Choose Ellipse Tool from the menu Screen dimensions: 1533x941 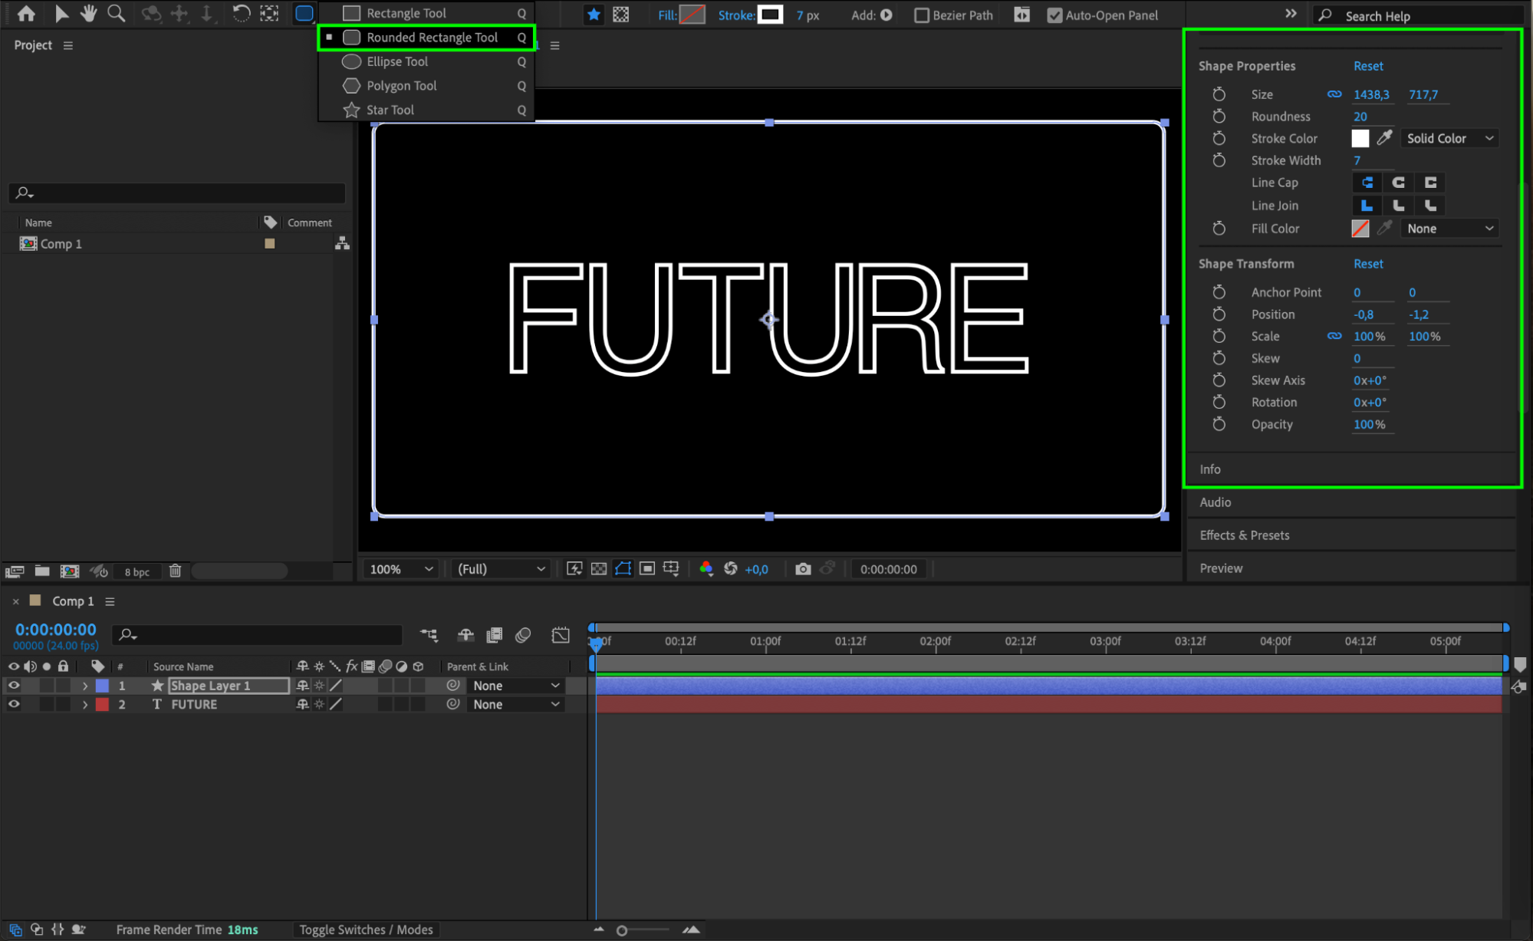click(x=426, y=61)
